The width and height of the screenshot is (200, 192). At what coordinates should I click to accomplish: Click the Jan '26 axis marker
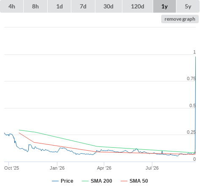(x=57, y=168)
